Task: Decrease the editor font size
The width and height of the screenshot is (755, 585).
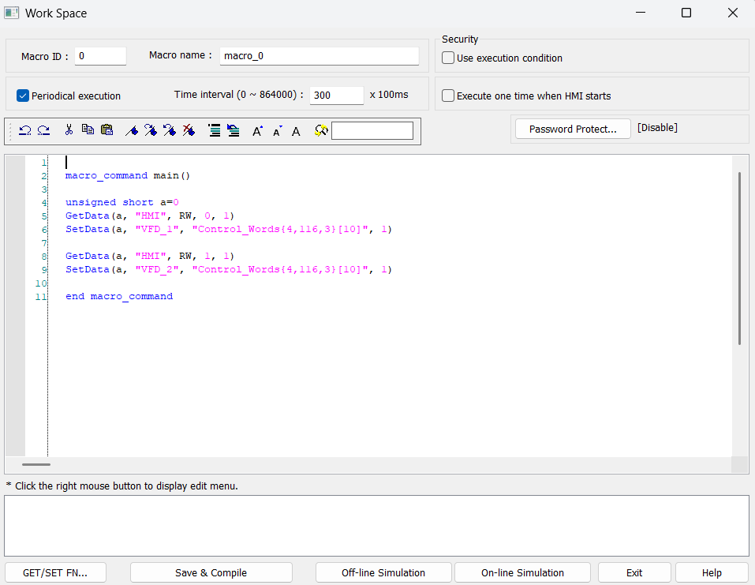Action: (276, 130)
